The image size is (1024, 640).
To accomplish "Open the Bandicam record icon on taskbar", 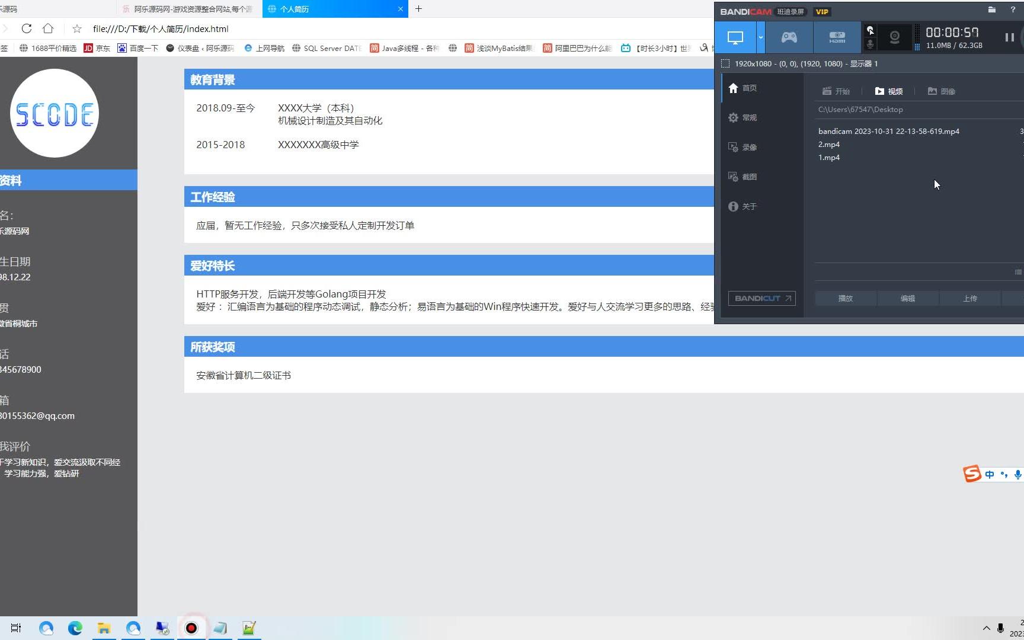I will [191, 628].
